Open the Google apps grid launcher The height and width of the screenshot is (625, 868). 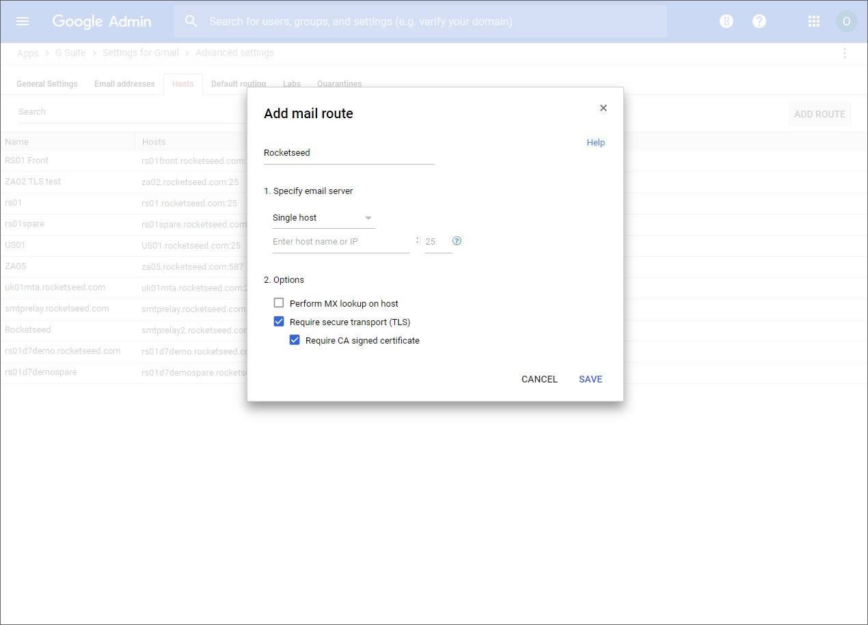pyautogui.click(x=813, y=21)
